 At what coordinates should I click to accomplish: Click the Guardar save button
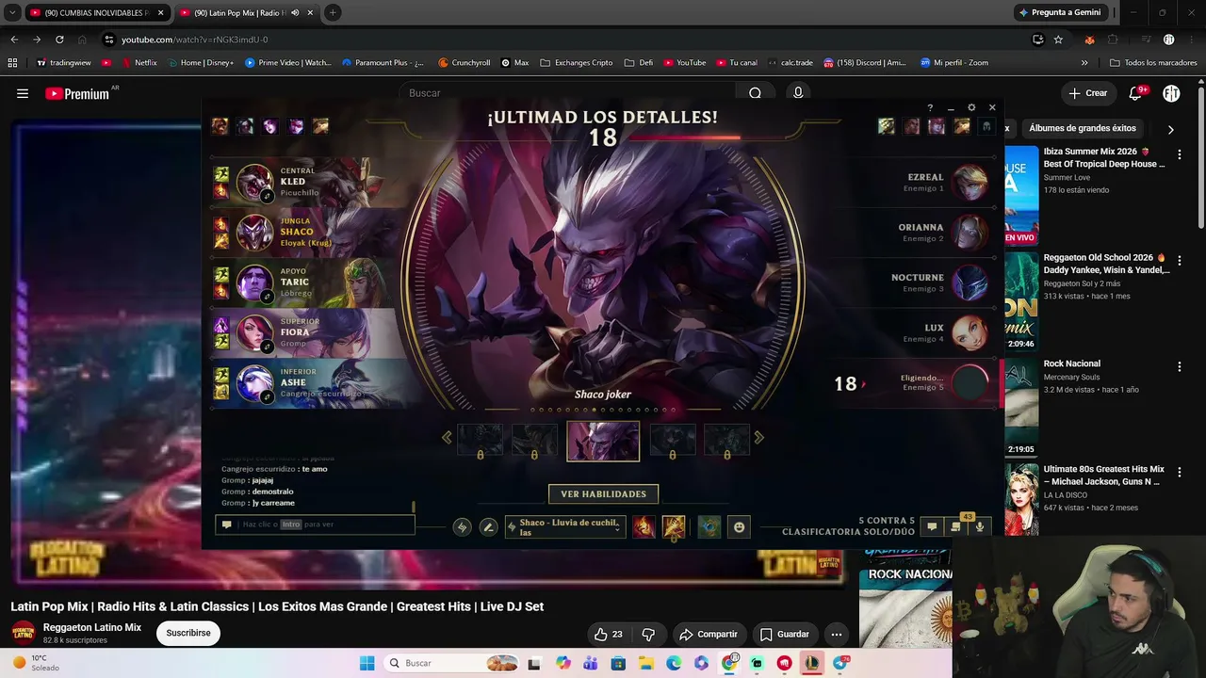click(785, 635)
